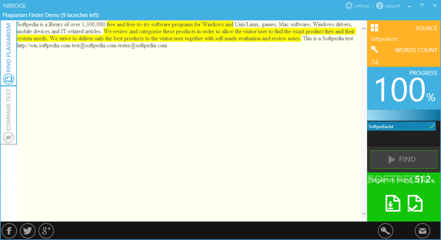Click the SOURCE label
This screenshot has height=240, width=441.
coord(426,28)
